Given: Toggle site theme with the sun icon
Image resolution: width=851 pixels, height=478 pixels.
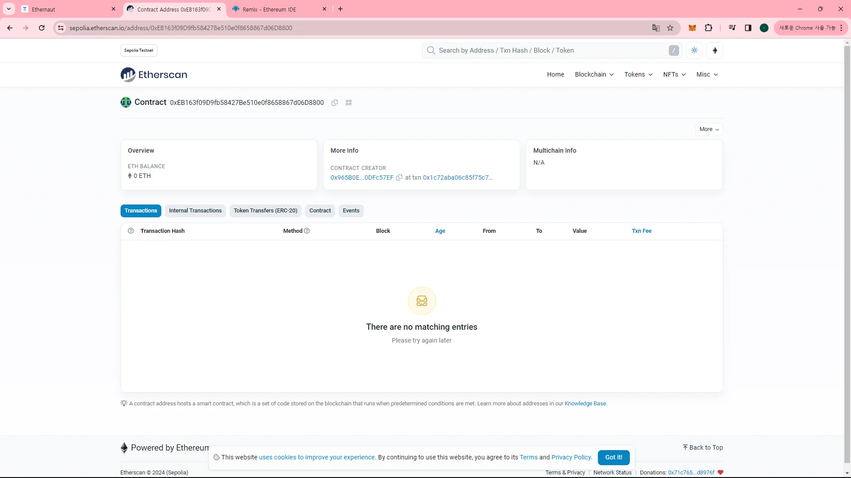Looking at the screenshot, I should tap(695, 50).
